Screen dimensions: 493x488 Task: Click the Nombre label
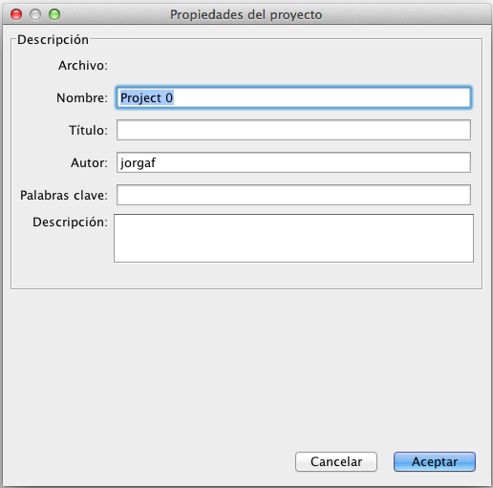pyautogui.click(x=82, y=97)
